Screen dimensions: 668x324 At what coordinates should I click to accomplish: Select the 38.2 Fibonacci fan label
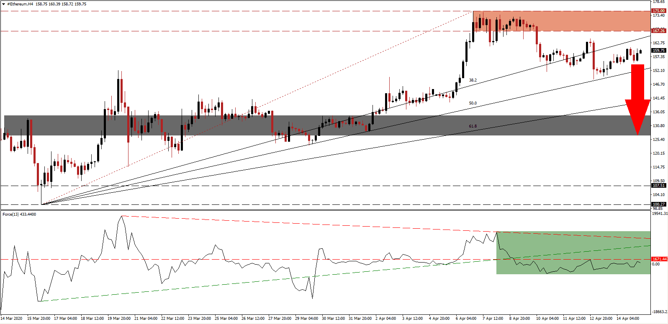point(473,80)
